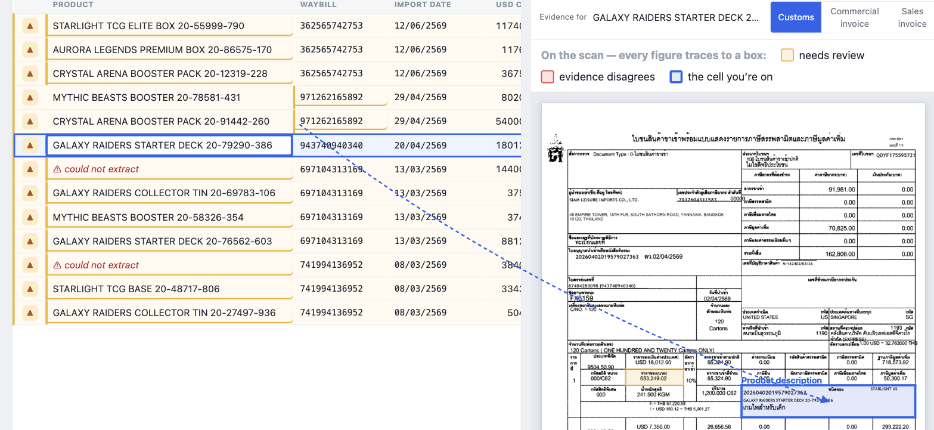Click the IMPORT DATE column header

point(423,5)
